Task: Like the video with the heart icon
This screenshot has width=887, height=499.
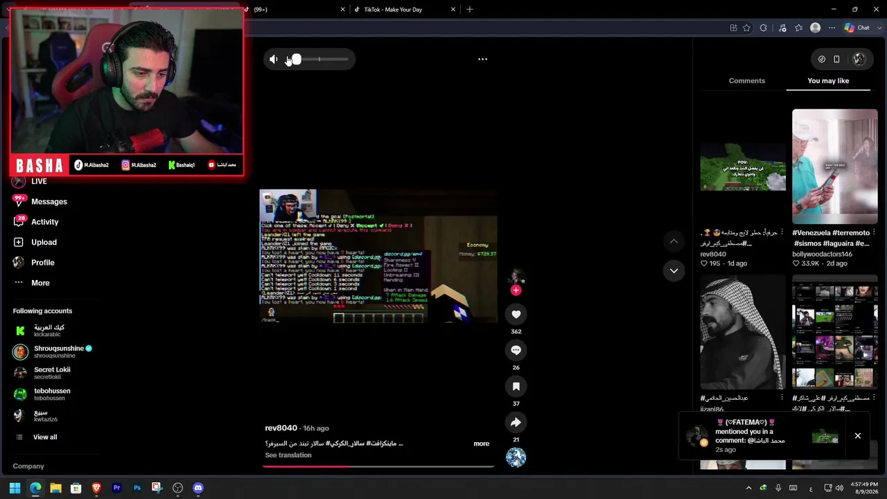Action: pos(516,315)
